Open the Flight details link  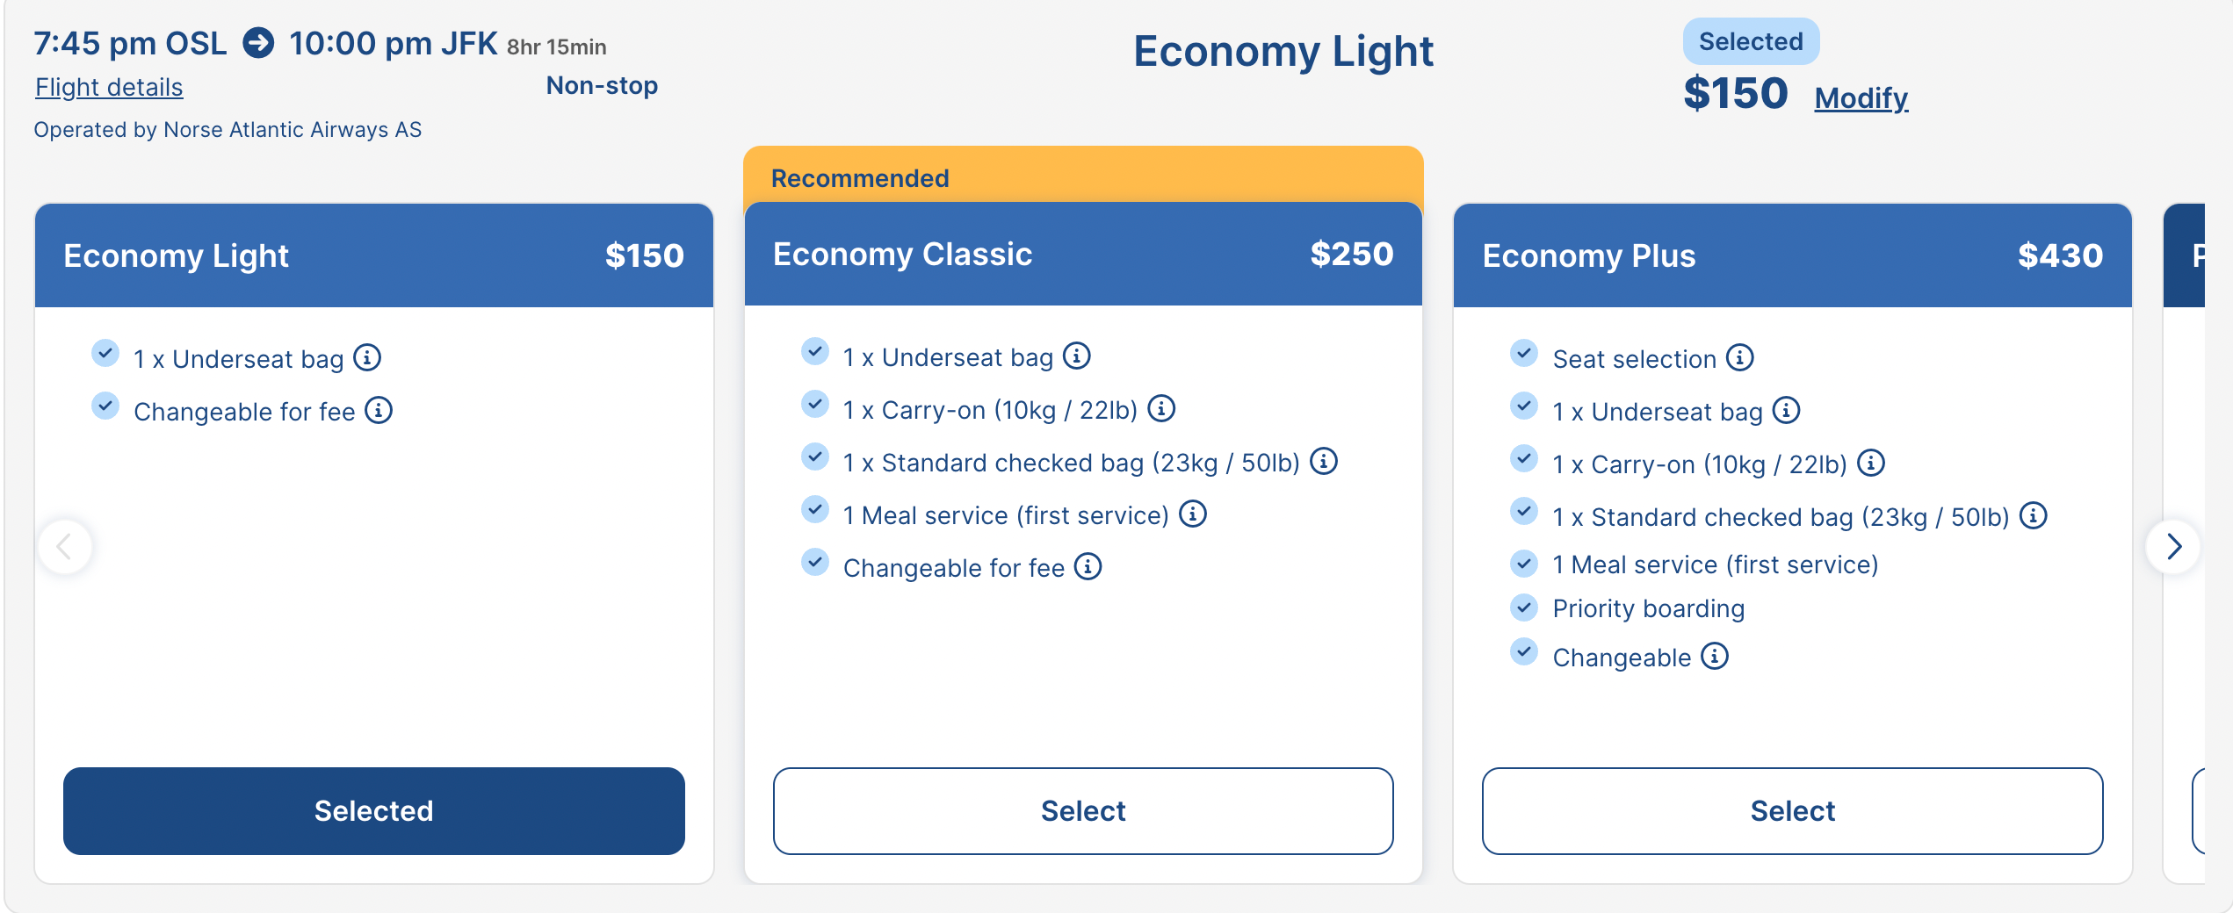coord(109,87)
